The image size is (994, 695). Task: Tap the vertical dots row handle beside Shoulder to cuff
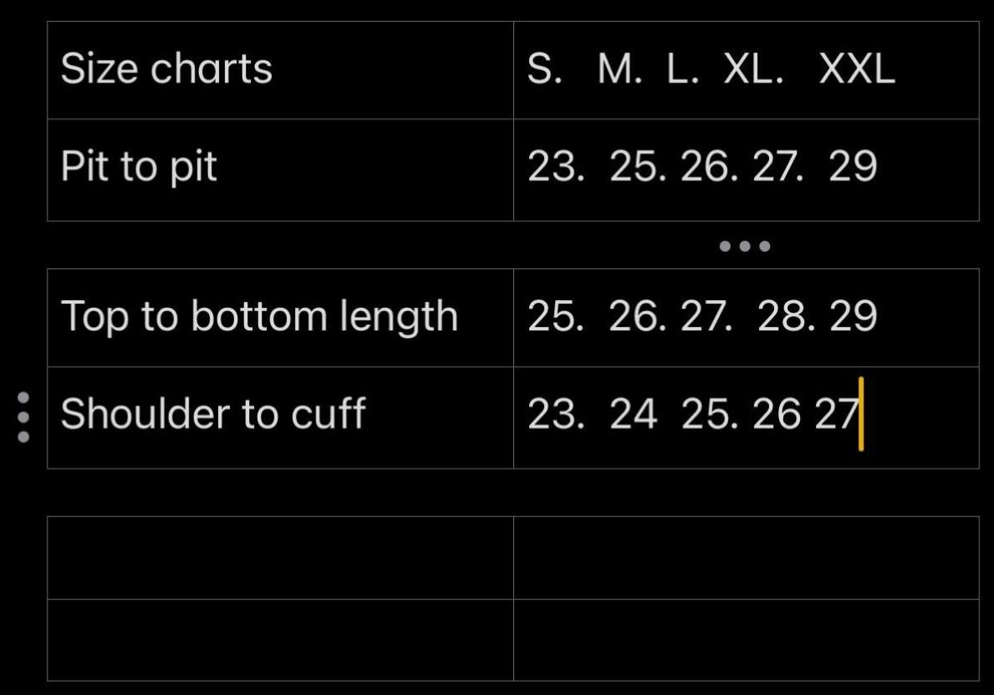click(23, 416)
